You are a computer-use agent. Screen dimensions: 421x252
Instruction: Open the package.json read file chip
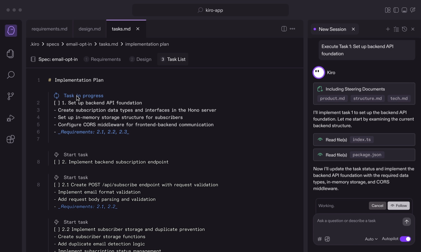click(x=367, y=155)
